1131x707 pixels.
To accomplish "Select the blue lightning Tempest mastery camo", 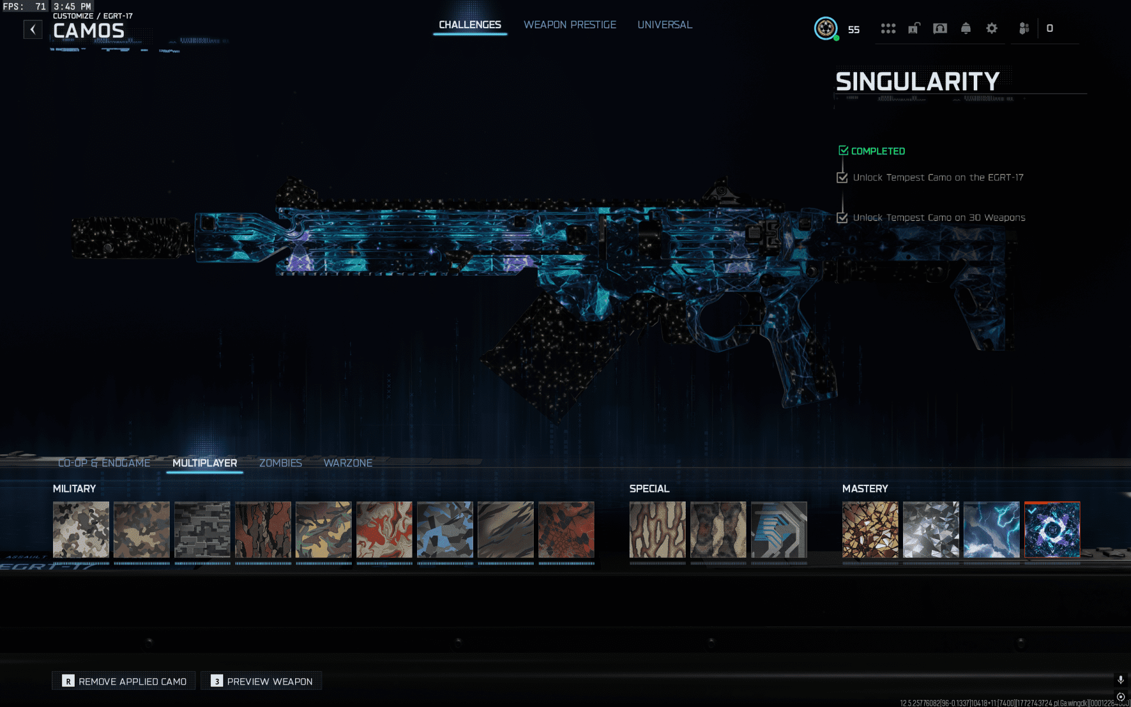I will click(x=991, y=529).
